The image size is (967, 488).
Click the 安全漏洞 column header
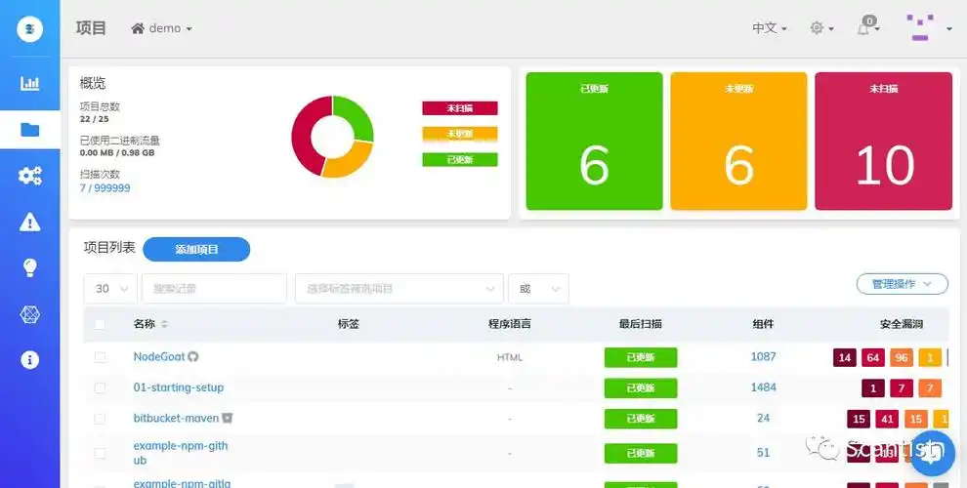(x=901, y=324)
